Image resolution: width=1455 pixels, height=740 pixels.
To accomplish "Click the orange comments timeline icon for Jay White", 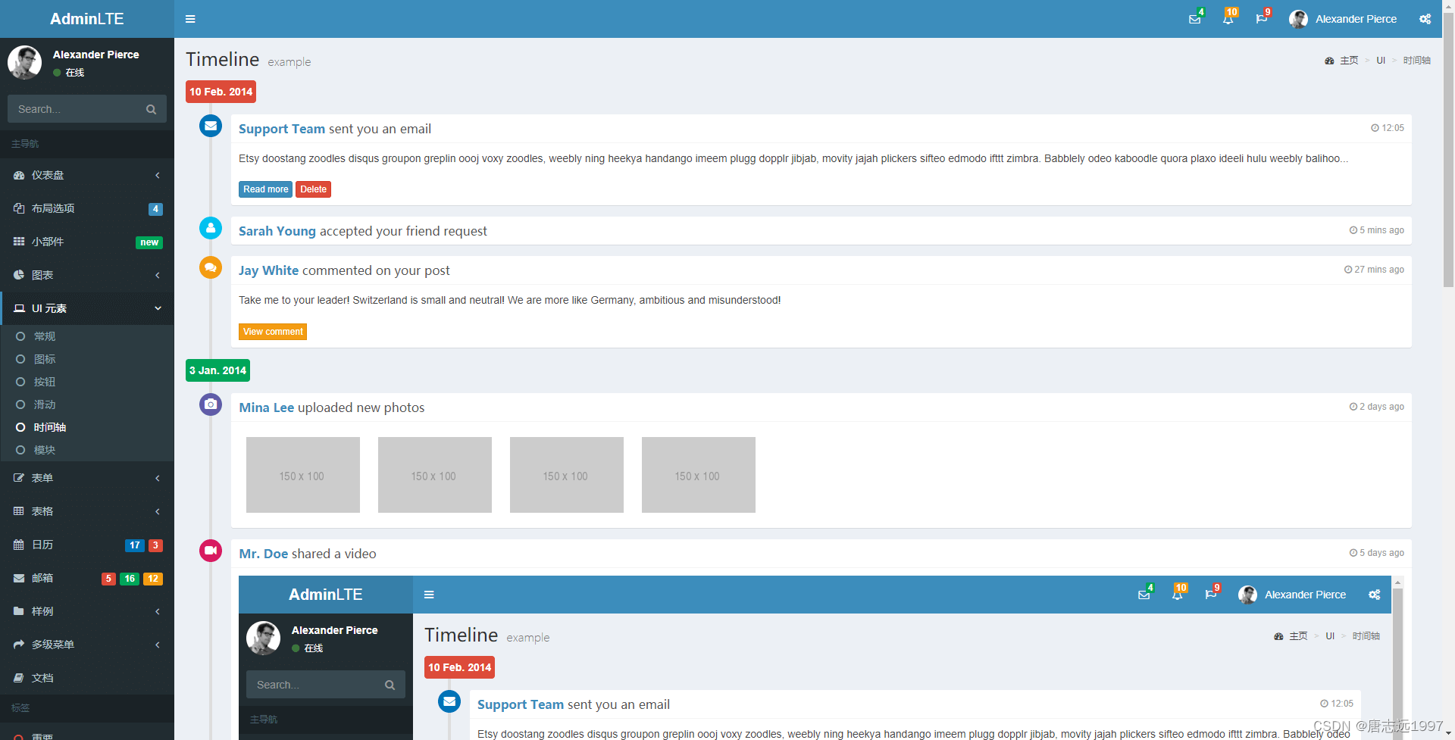I will pyautogui.click(x=211, y=267).
